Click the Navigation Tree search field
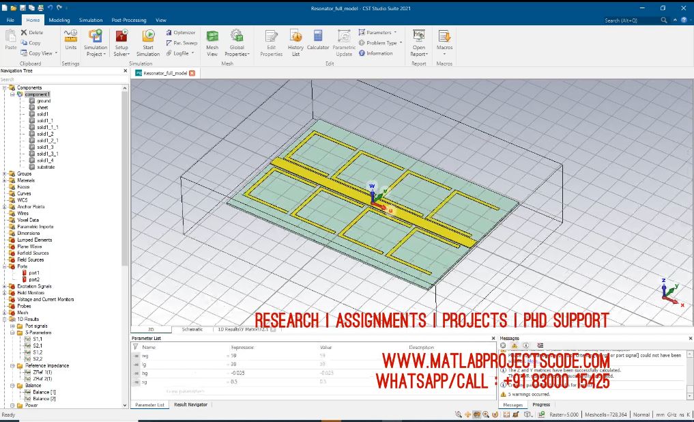This screenshot has width=694, height=422. click(61, 79)
